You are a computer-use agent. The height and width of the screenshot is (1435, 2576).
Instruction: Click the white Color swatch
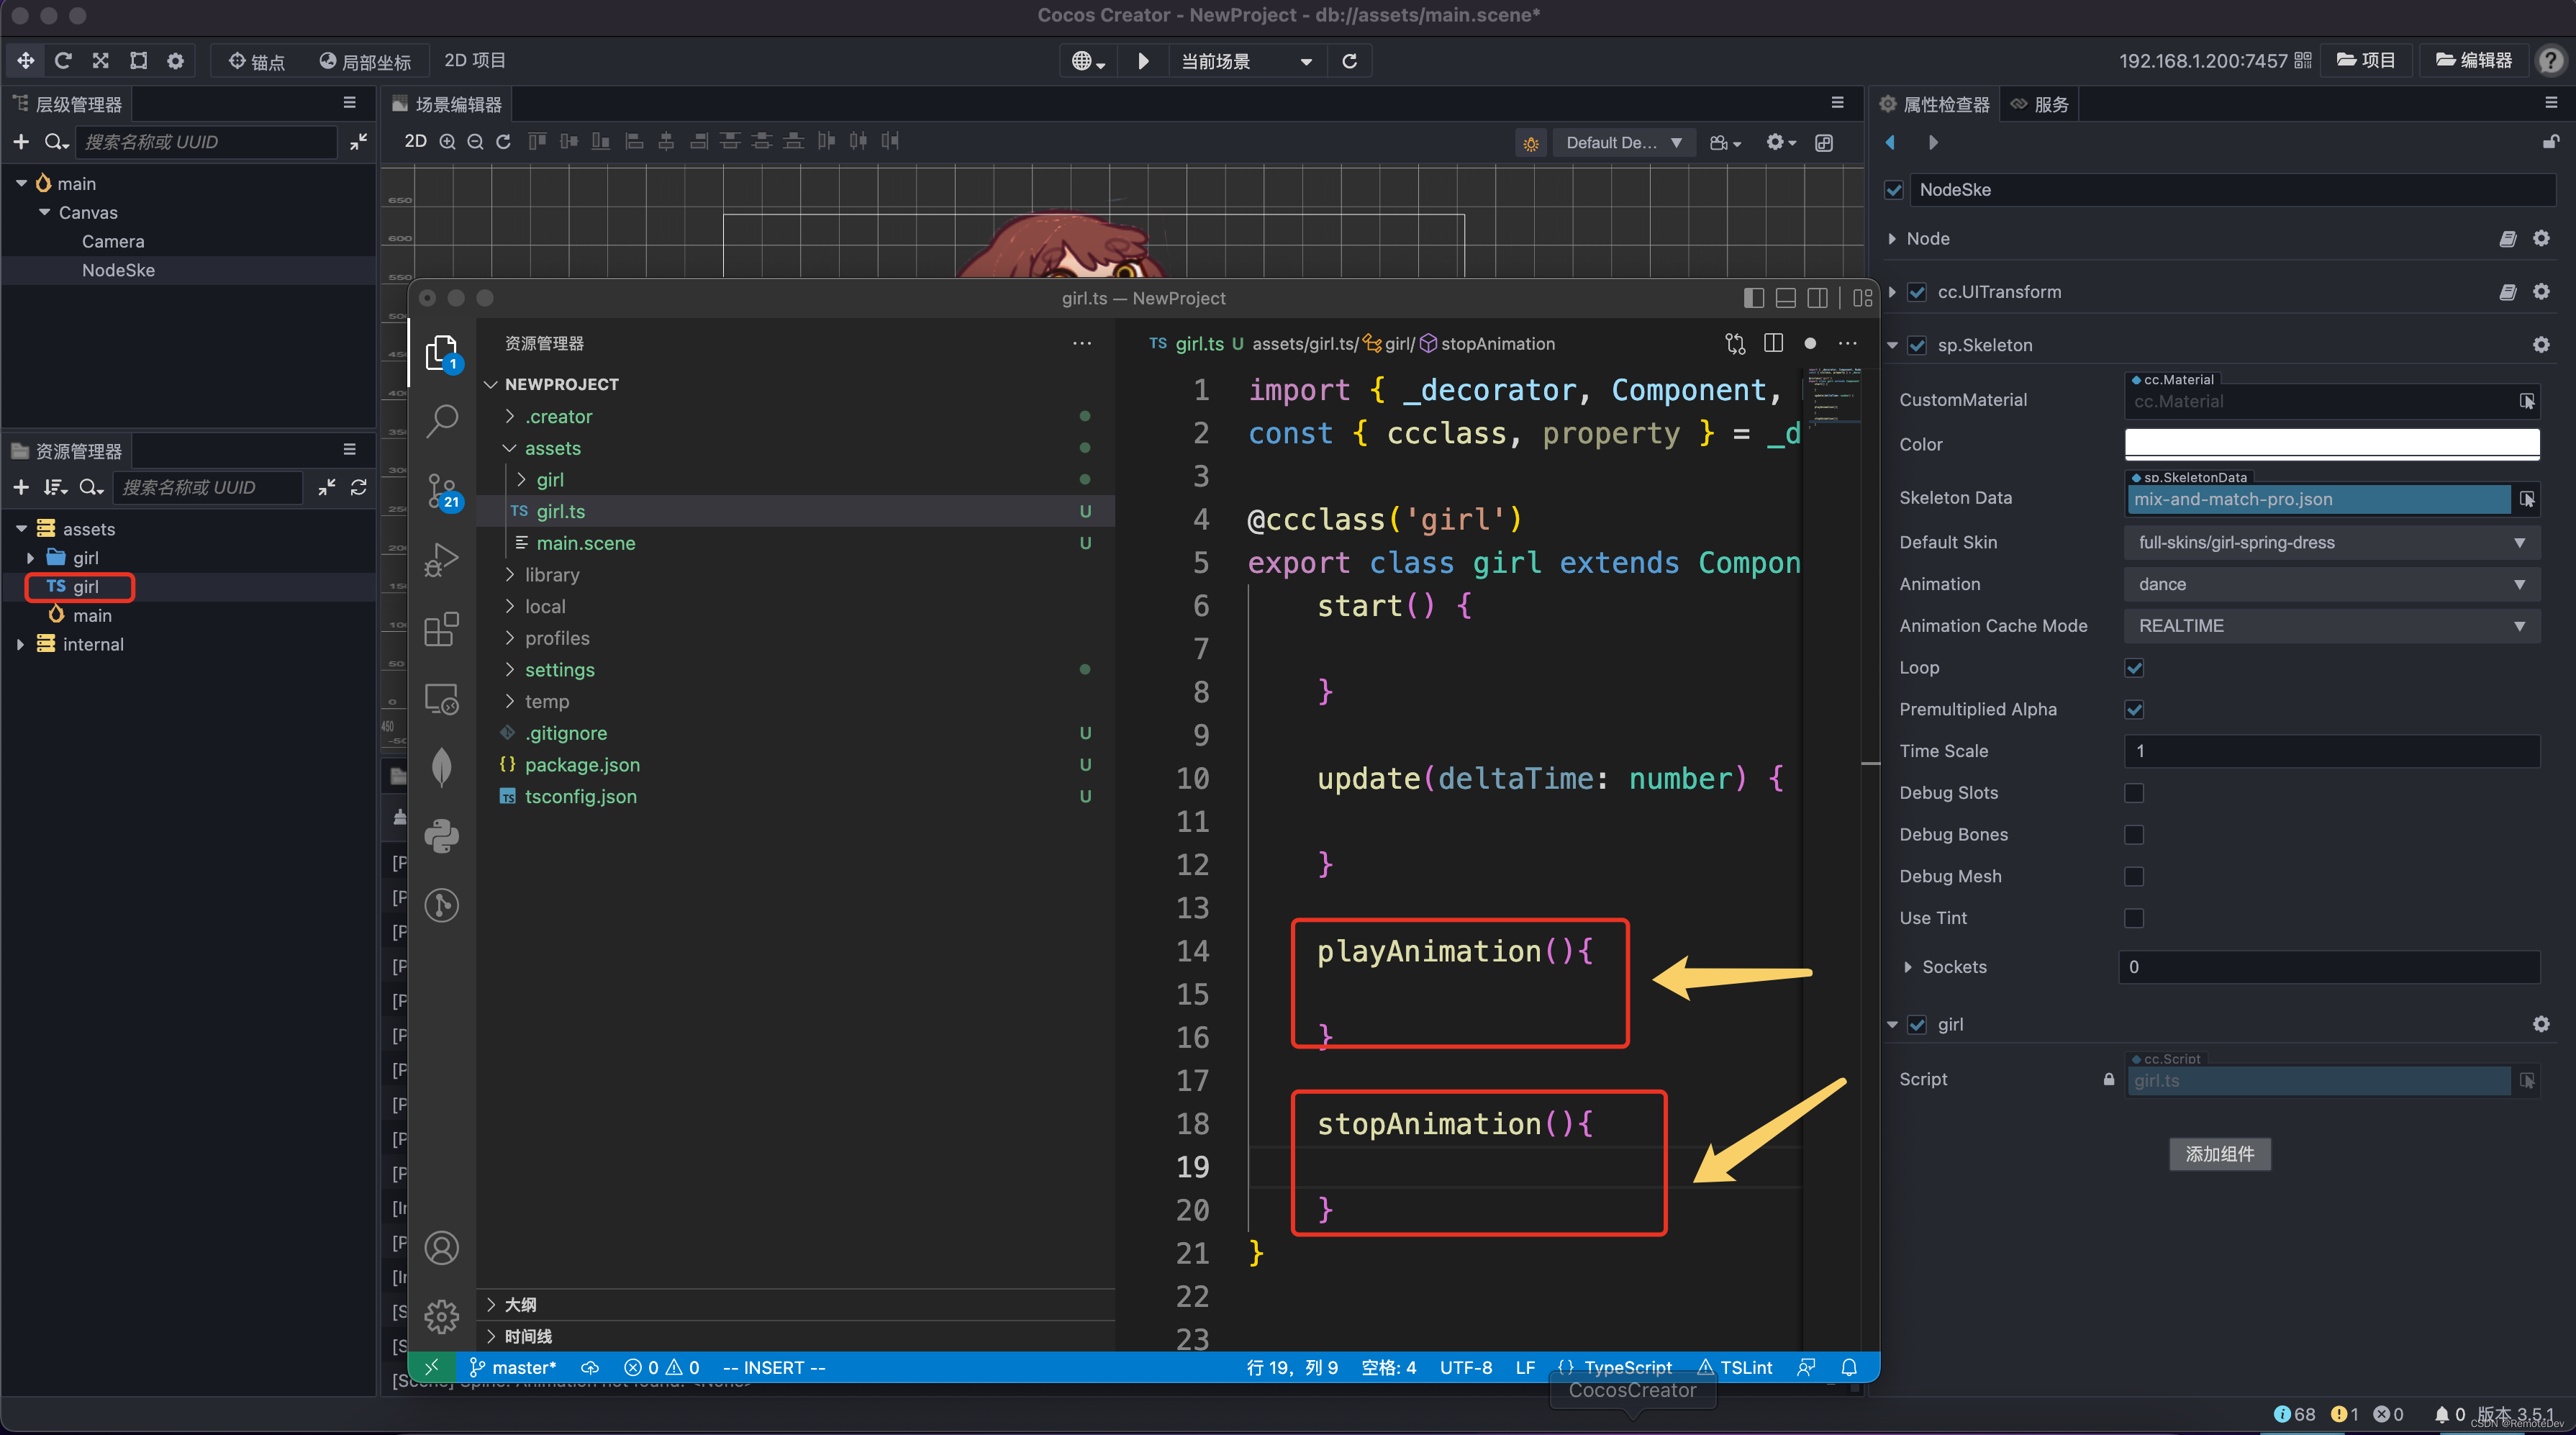(2330, 443)
